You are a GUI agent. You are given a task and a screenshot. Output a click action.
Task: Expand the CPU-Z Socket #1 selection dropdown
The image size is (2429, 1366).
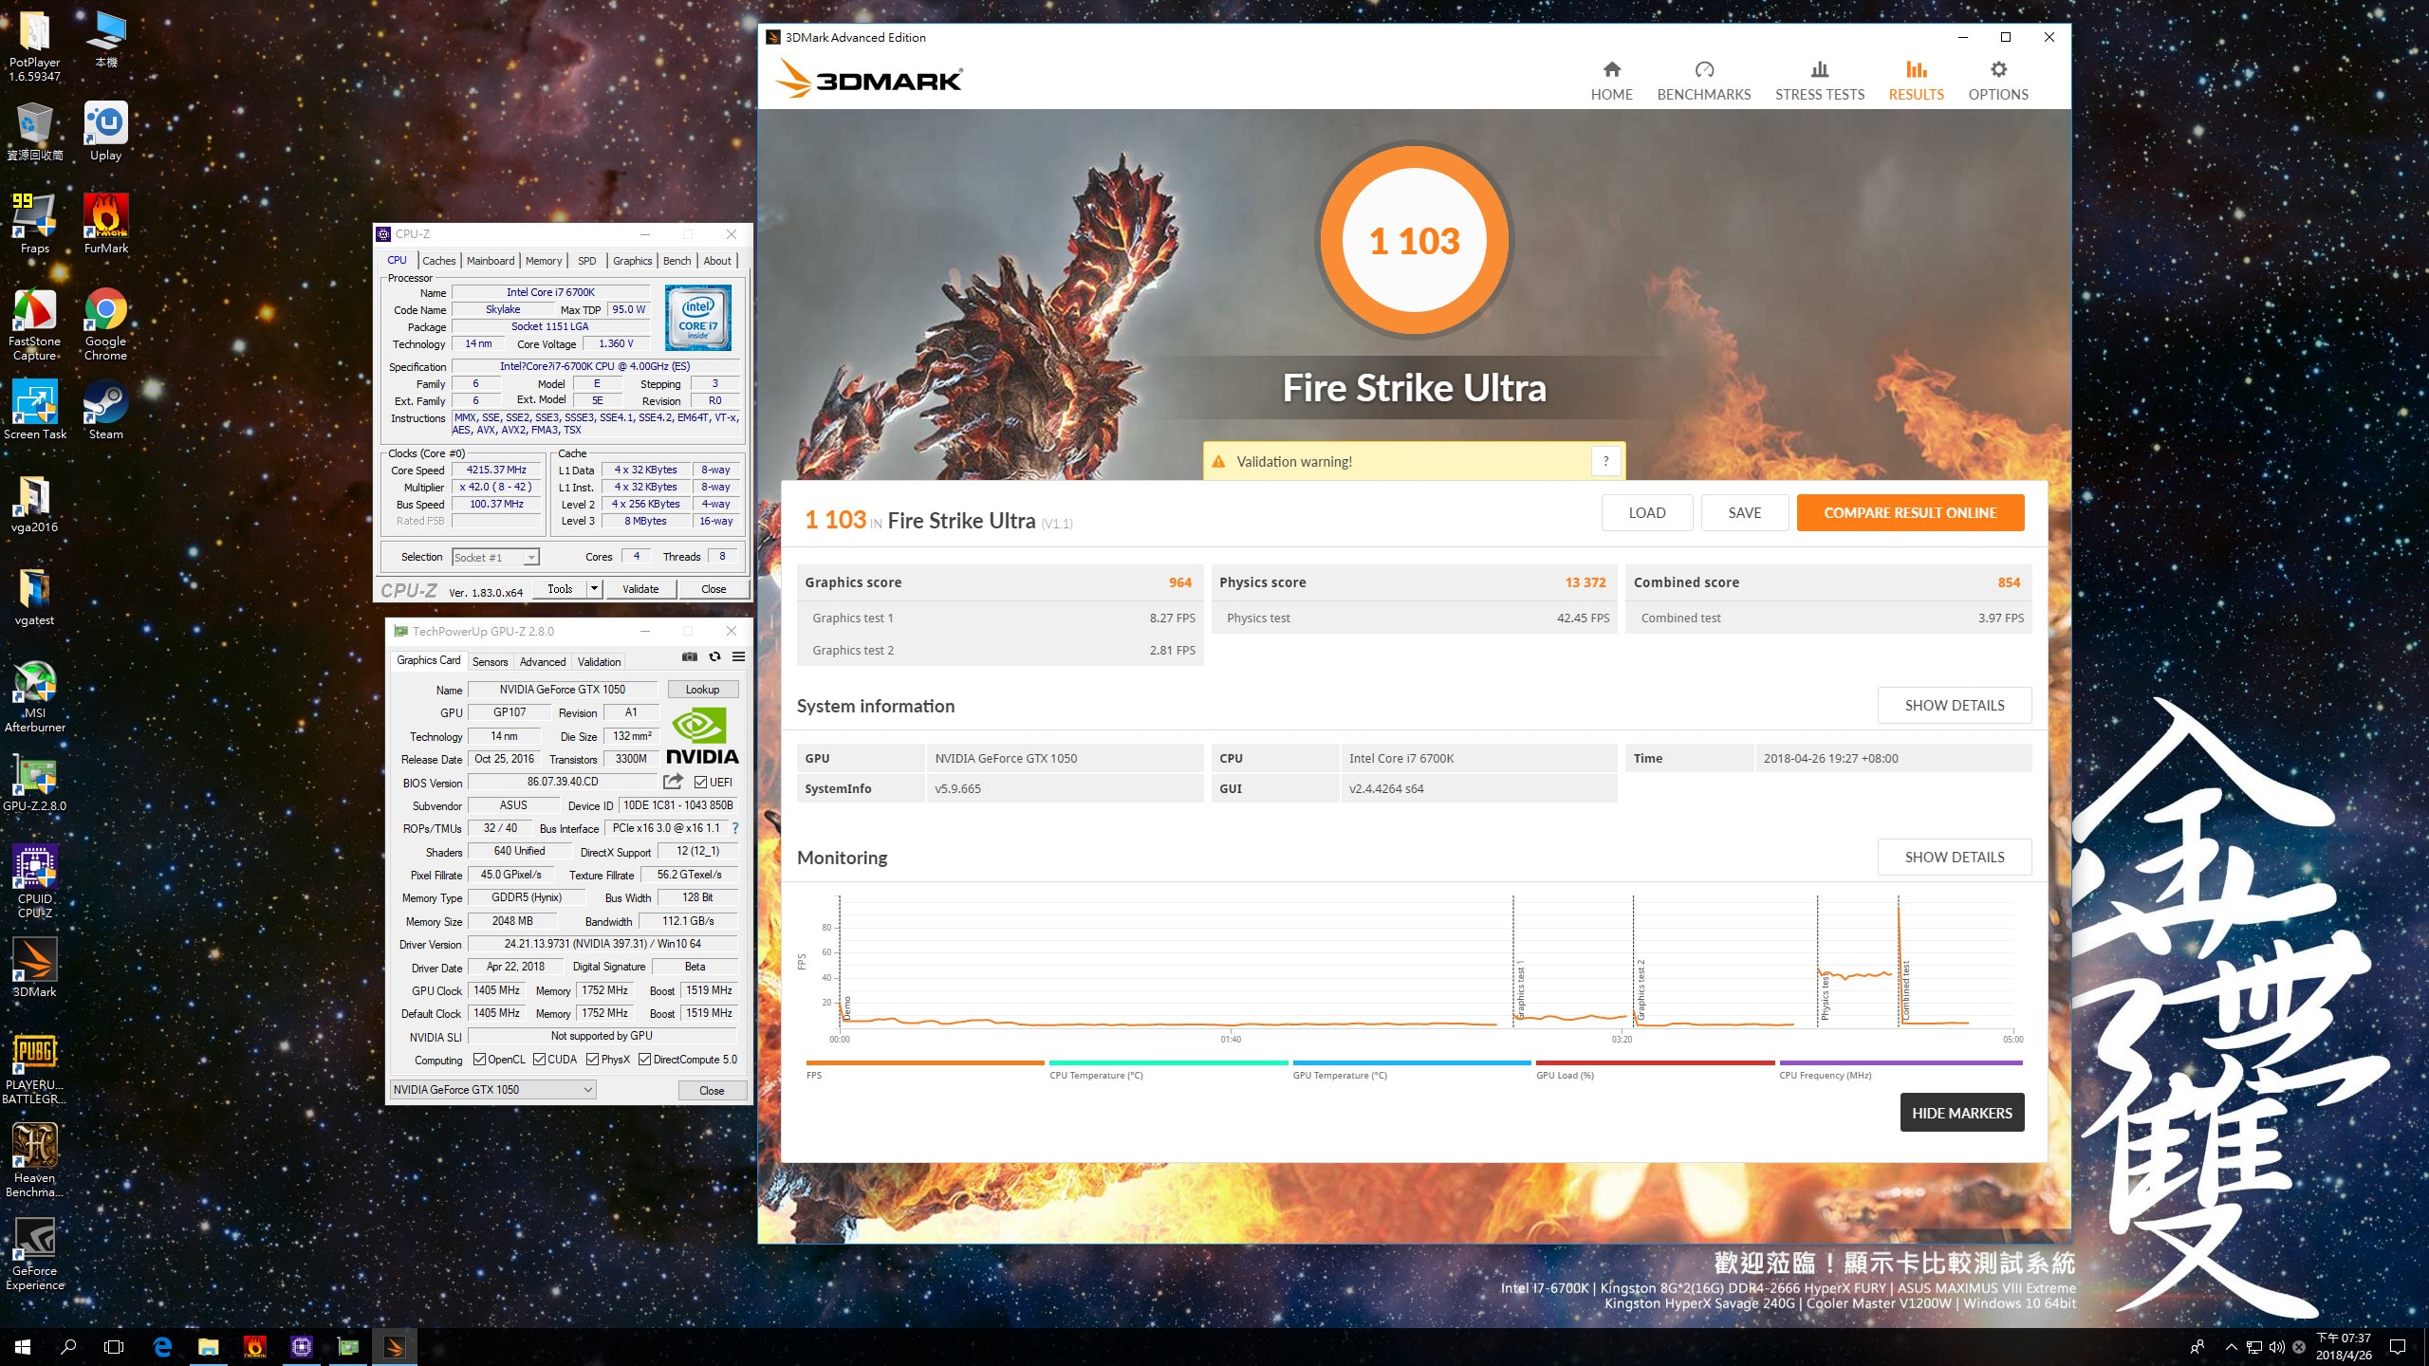click(x=531, y=558)
